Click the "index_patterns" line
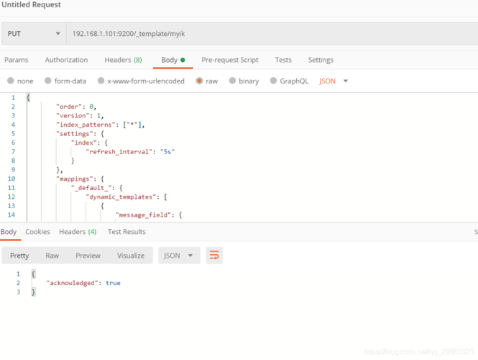The image size is (478, 360). click(101, 125)
